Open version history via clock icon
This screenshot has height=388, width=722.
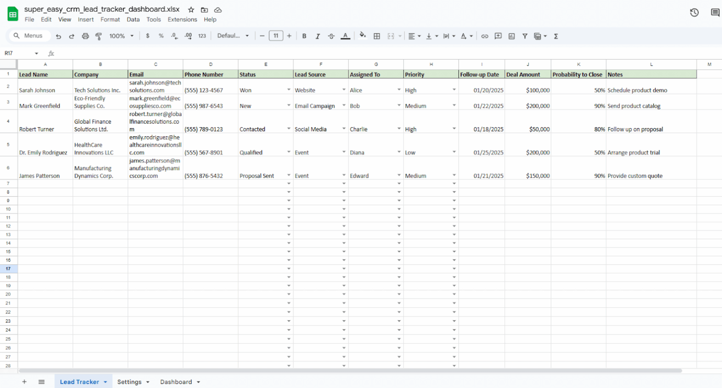tap(694, 13)
